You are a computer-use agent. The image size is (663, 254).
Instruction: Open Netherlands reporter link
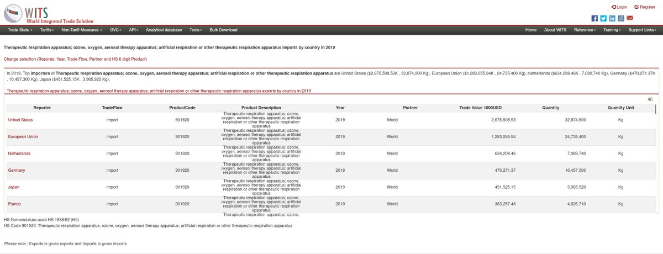(19, 154)
